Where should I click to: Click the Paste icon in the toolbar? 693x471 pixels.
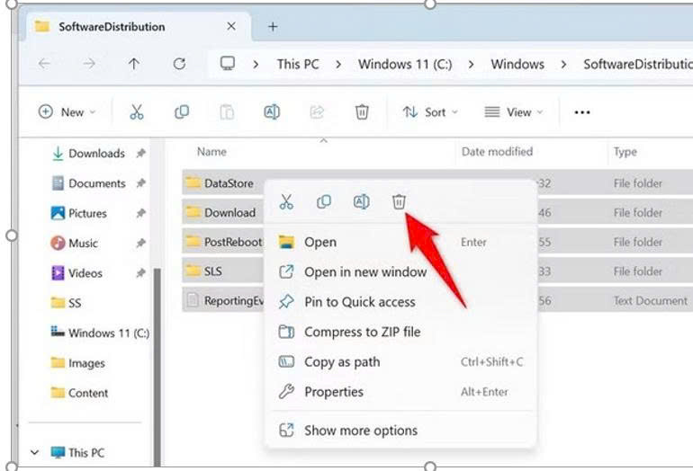click(x=227, y=112)
